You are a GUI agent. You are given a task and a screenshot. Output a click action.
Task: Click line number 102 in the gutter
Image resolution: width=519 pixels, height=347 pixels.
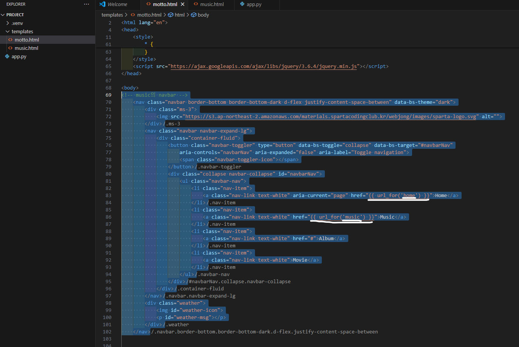point(107,332)
